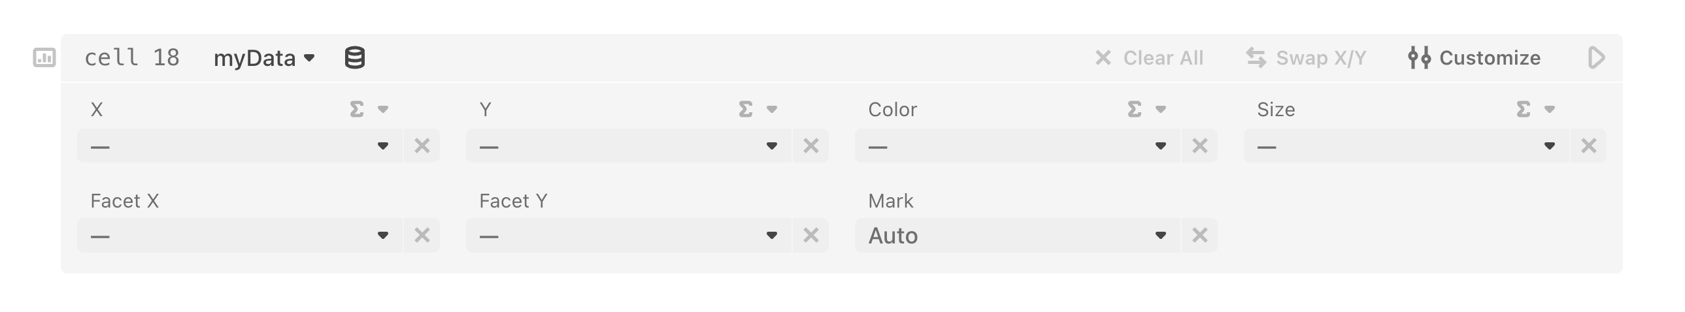Clear the Y channel selection
1685x312 pixels.
pyautogui.click(x=811, y=146)
